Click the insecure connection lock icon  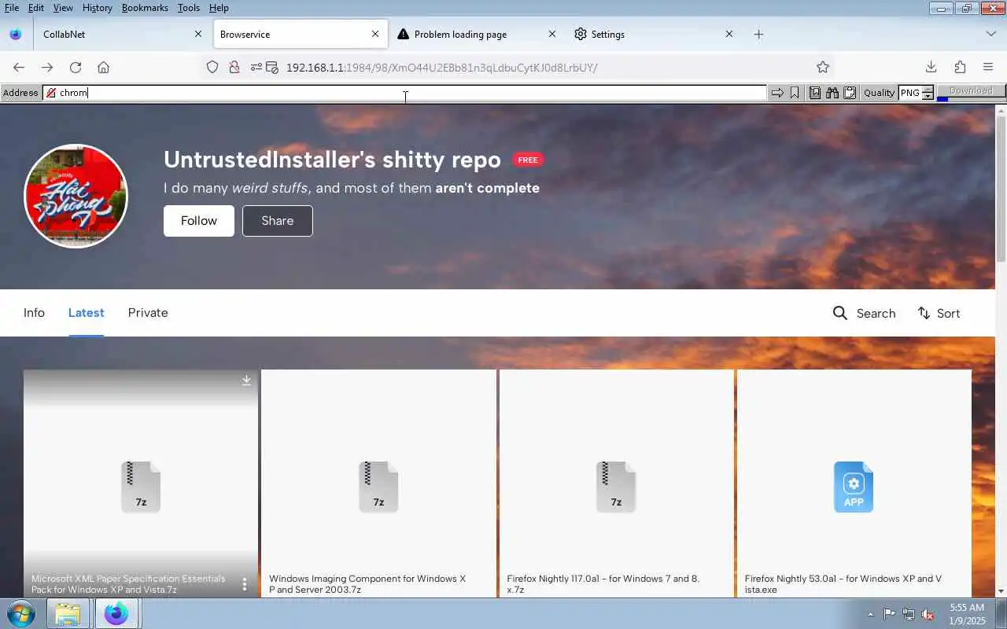pos(234,68)
